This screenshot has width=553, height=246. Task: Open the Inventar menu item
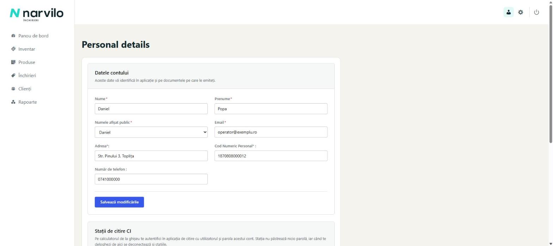[x=27, y=49]
